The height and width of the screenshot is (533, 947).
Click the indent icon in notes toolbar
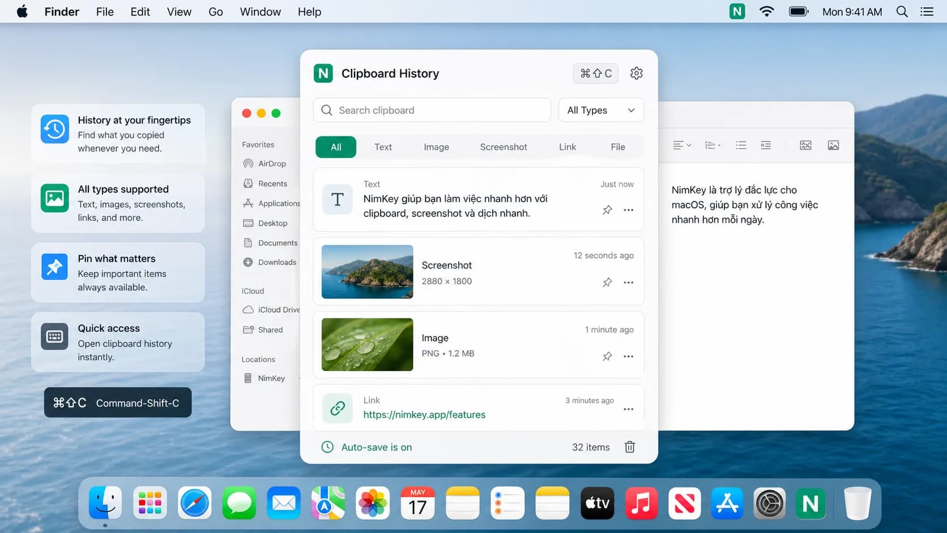(766, 146)
